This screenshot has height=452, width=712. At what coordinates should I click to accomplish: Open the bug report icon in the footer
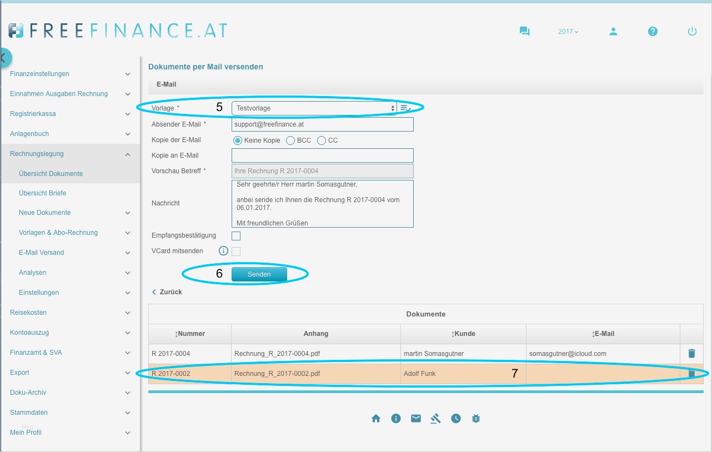pyautogui.click(x=476, y=418)
